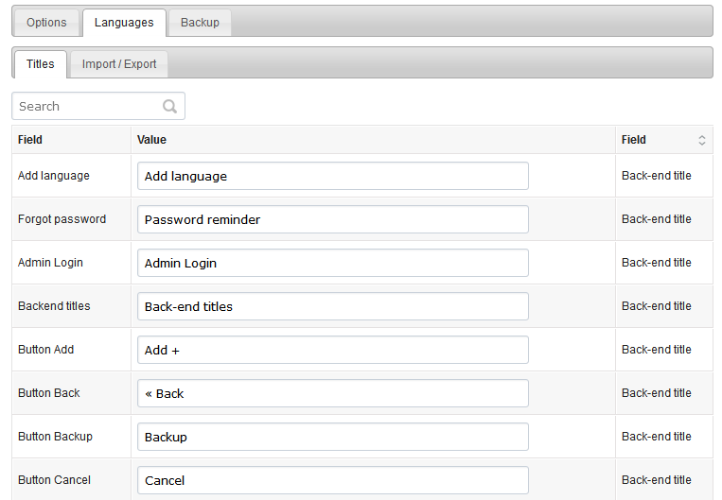This screenshot has height=500, width=722.
Task: Switch to the Options tab
Action: 46,23
